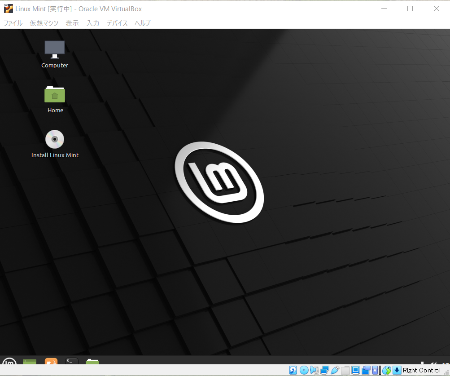Click the Right Control host key label
The width and height of the screenshot is (450, 376).
point(422,370)
